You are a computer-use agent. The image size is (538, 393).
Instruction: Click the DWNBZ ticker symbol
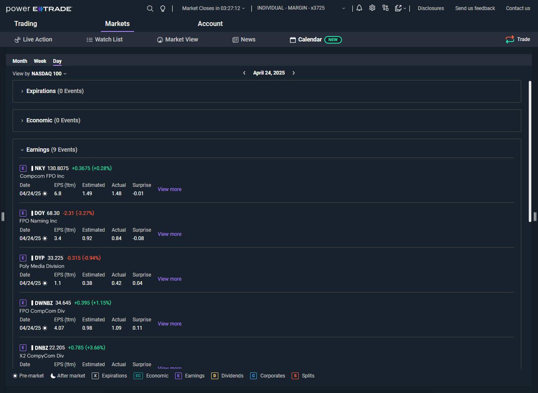[44, 303]
